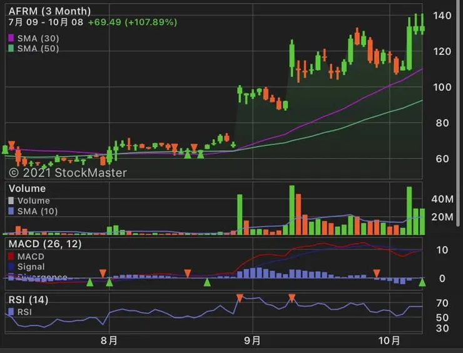Click the 60 price axis label
463x353 pixels.
coord(442,159)
